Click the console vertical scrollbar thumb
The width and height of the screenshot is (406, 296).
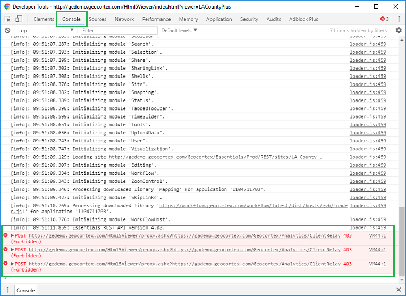402,242
